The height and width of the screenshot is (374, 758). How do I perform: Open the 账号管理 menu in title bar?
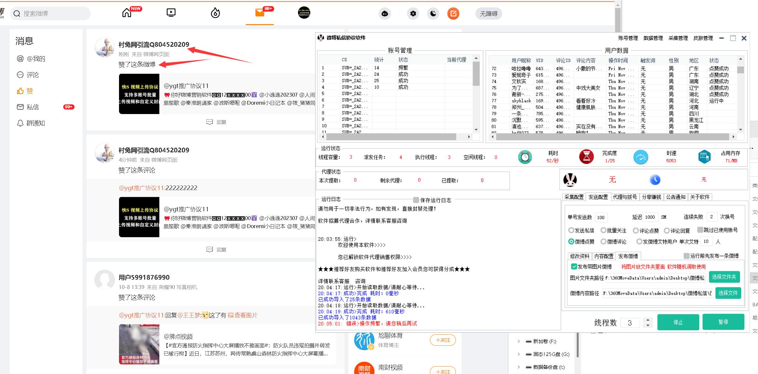628,38
